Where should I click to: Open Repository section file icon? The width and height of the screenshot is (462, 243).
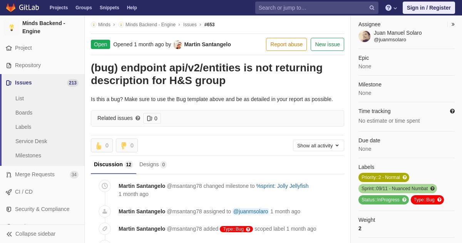[9, 66]
